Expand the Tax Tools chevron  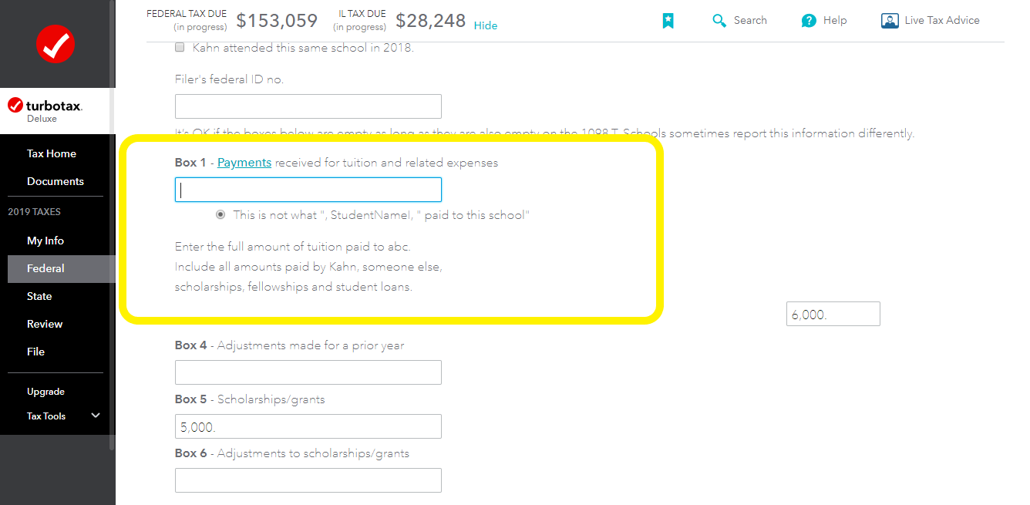pyautogui.click(x=96, y=416)
